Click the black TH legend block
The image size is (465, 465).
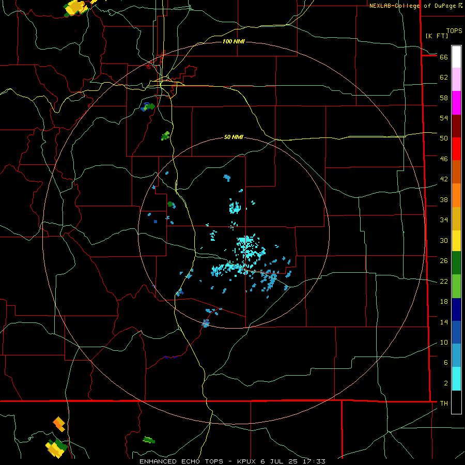[456, 402]
